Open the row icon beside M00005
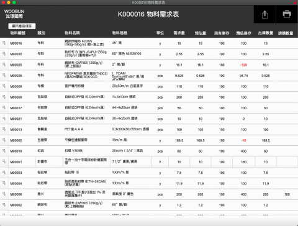Screen dimensions: 298x226 point(4,140)
